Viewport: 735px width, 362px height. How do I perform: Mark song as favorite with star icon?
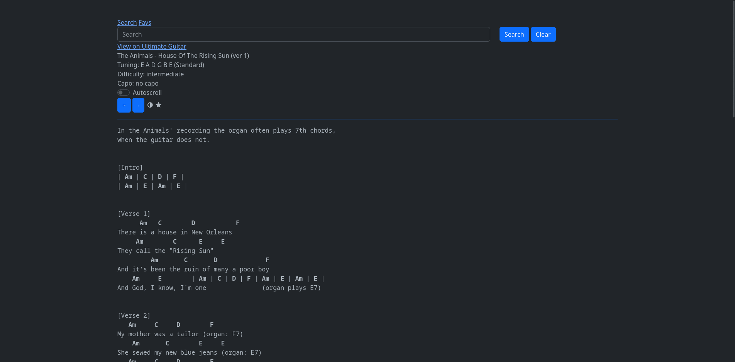point(159,105)
